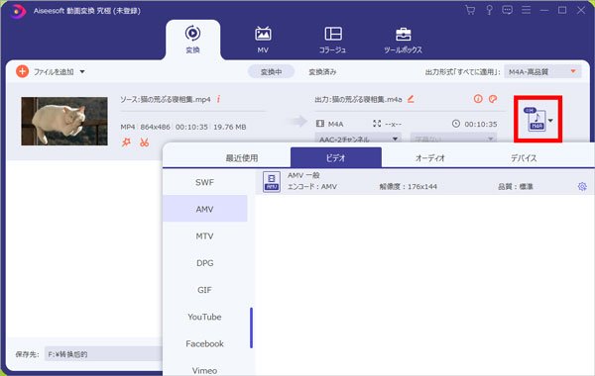Select Facebook format in list

[205, 343]
